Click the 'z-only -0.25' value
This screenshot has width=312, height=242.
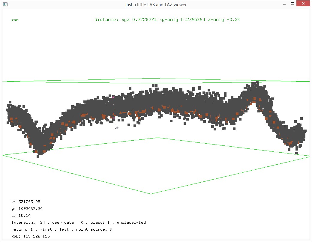pyautogui.click(x=224, y=19)
